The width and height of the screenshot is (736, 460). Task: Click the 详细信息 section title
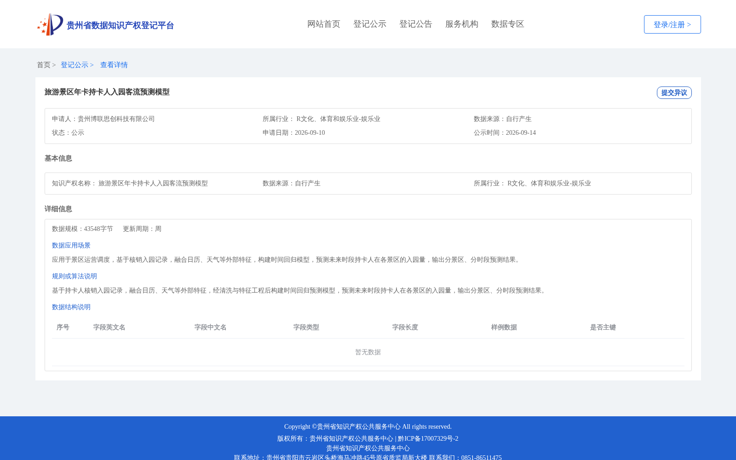tap(58, 209)
